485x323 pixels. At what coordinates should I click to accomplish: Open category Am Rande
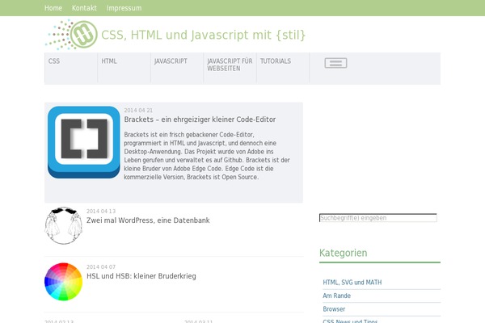[x=336, y=296]
